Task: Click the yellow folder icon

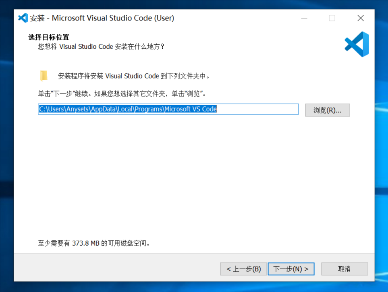Action: pos(44,76)
